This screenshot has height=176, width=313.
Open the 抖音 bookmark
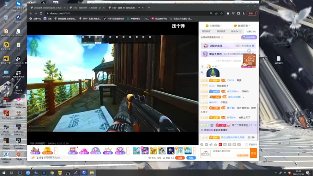114,19
